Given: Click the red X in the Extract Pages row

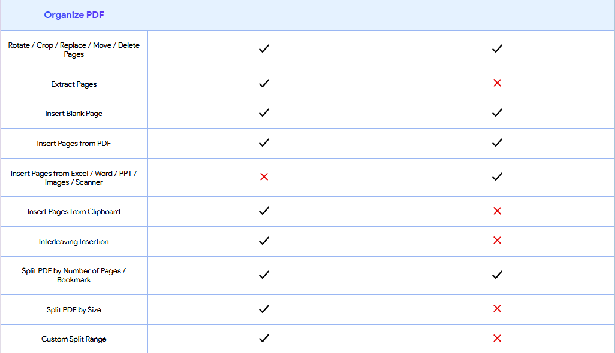Looking at the screenshot, I should (x=497, y=83).
